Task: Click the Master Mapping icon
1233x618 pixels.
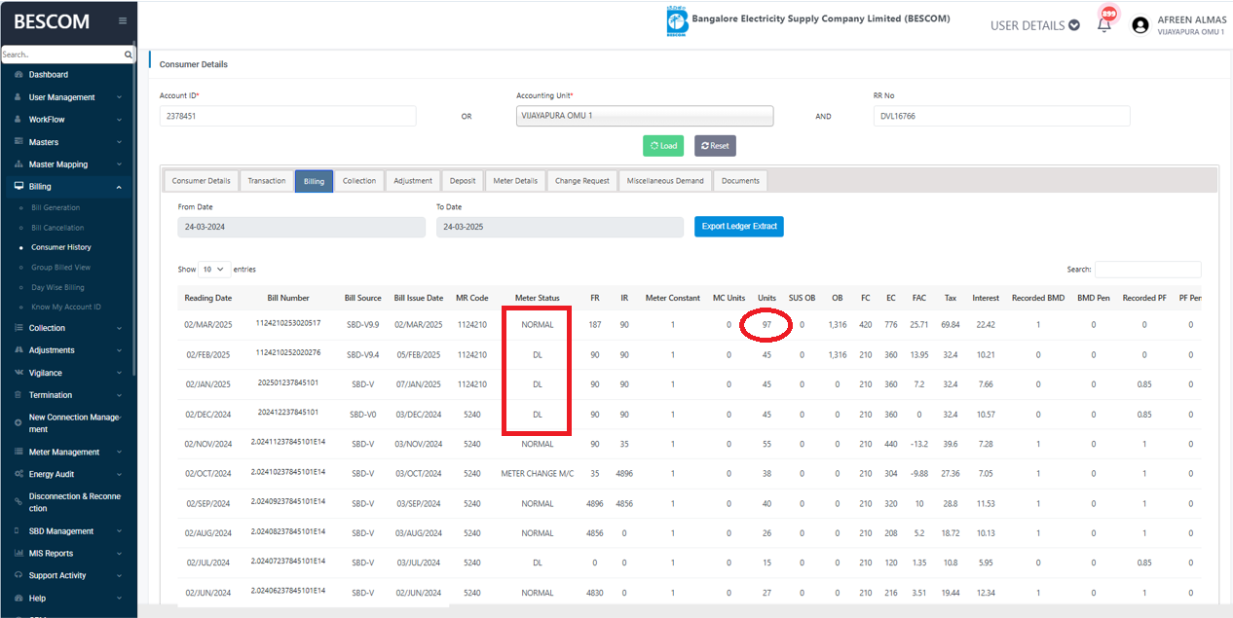Action: click(x=19, y=164)
